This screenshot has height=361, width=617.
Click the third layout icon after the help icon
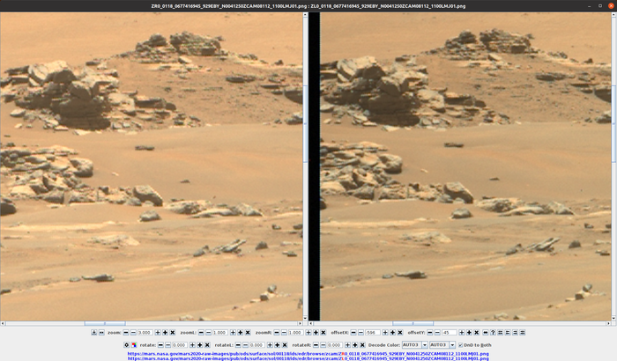tap(515, 333)
